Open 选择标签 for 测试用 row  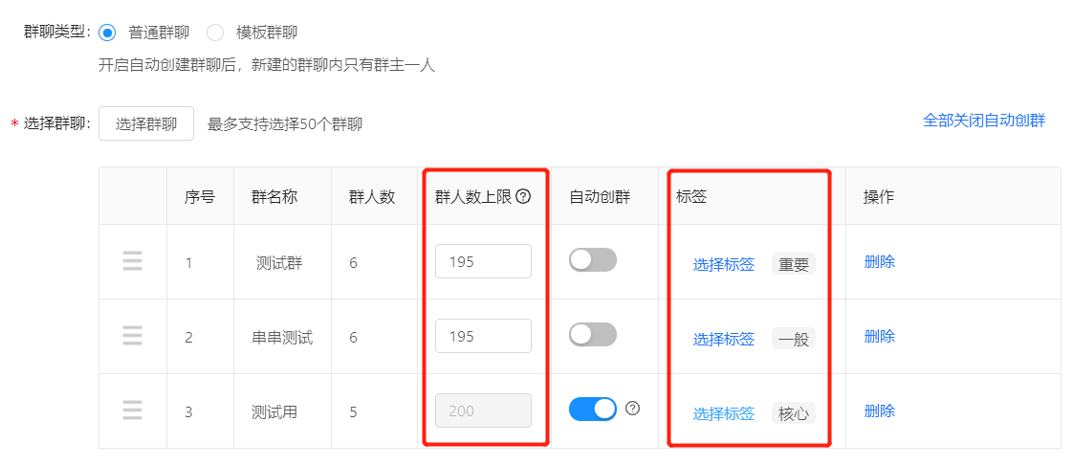(723, 414)
